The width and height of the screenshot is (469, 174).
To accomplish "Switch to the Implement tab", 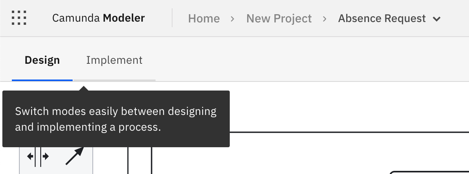I will pos(114,60).
